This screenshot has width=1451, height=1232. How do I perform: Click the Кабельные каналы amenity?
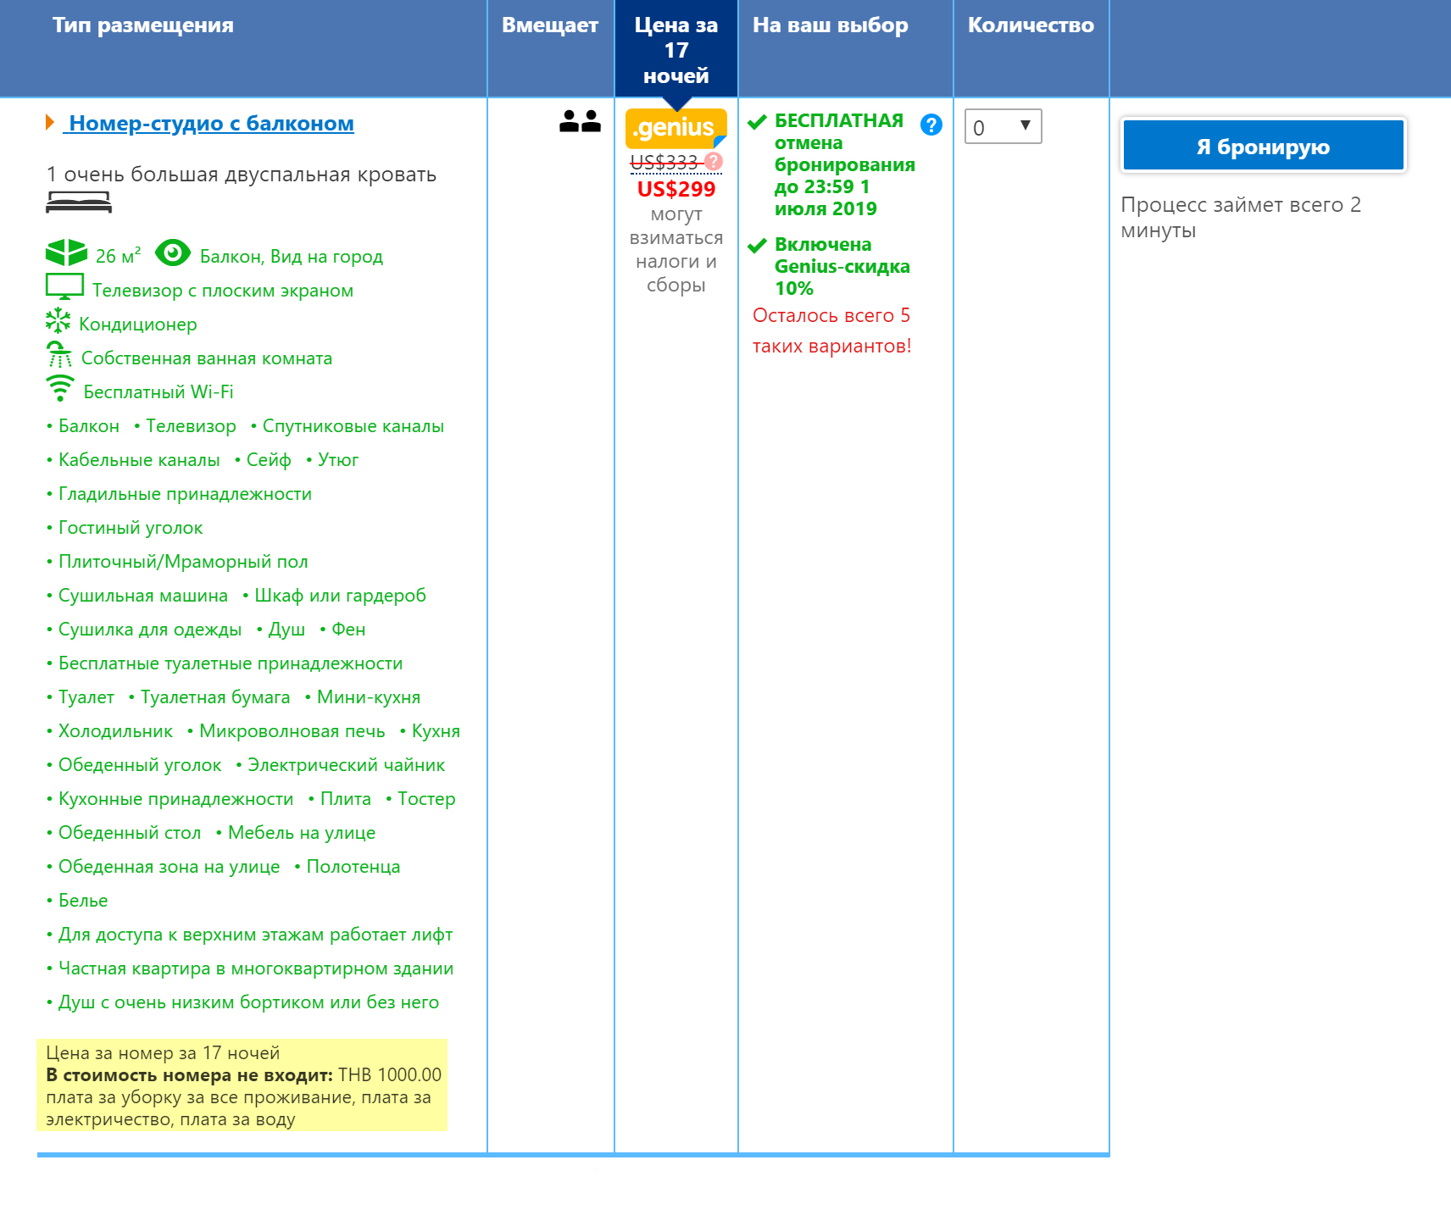click(x=139, y=459)
